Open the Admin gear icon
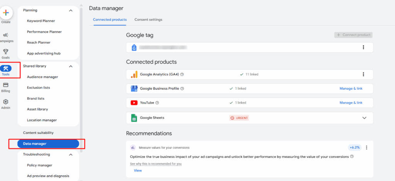The image size is (395, 181). coord(5,102)
